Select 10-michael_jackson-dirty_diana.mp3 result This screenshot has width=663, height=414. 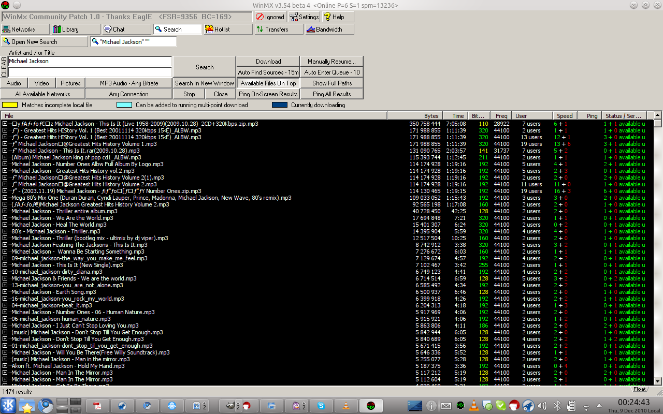[x=57, y=272]
